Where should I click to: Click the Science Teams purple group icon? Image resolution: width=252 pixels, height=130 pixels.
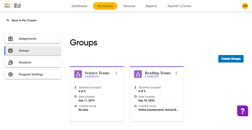[78, 74]
